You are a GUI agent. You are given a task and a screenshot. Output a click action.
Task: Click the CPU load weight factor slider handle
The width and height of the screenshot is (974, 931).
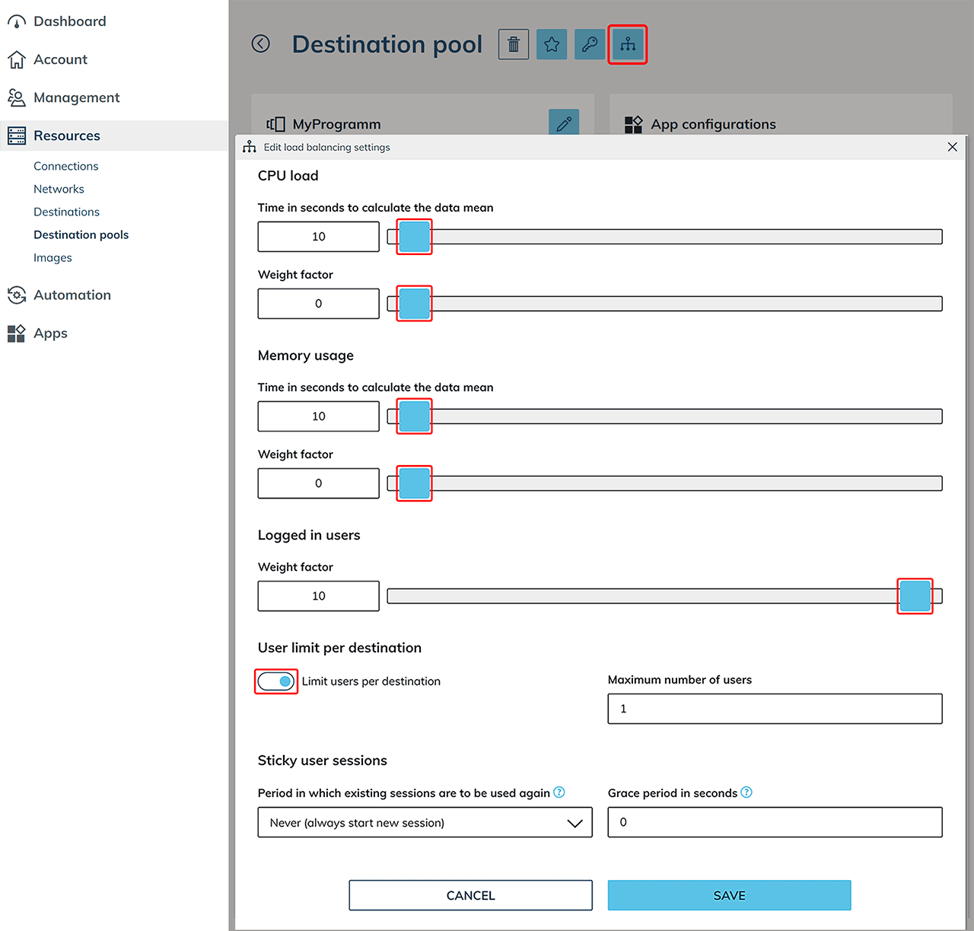(414, 304)
